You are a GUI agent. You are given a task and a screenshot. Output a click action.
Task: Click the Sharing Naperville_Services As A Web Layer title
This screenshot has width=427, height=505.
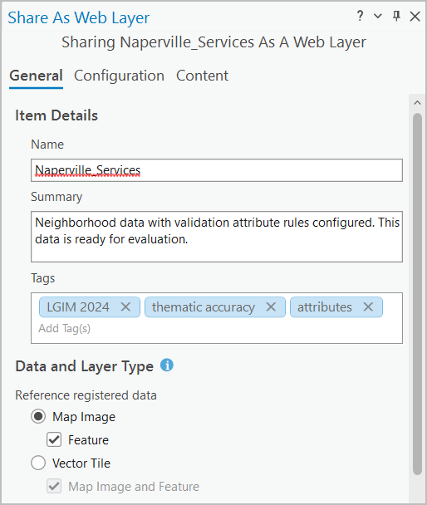[x=213, y=42]
